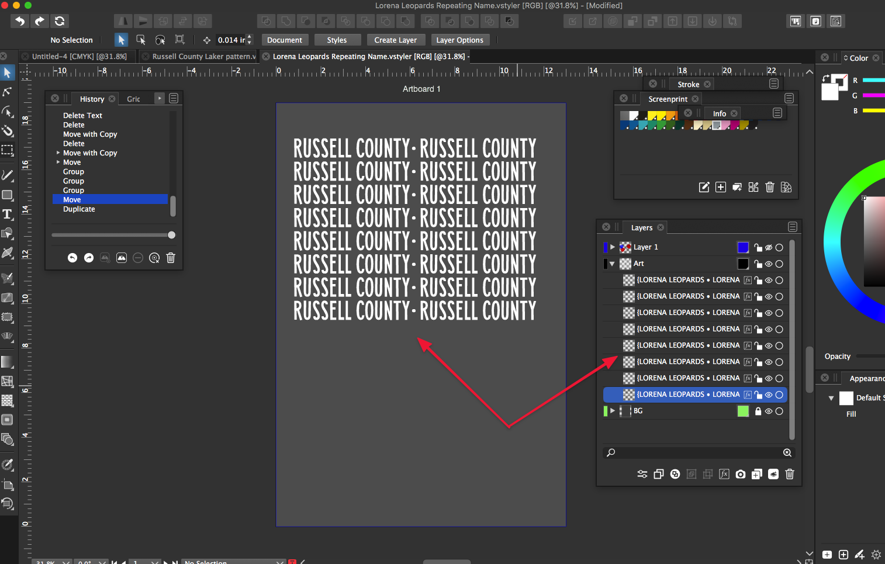Select the magnet snapping tool
Viewport: 885px width, 564px height.
tap(8, 130)
